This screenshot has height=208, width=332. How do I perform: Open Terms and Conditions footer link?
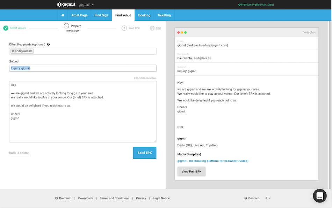pos(115,198)
